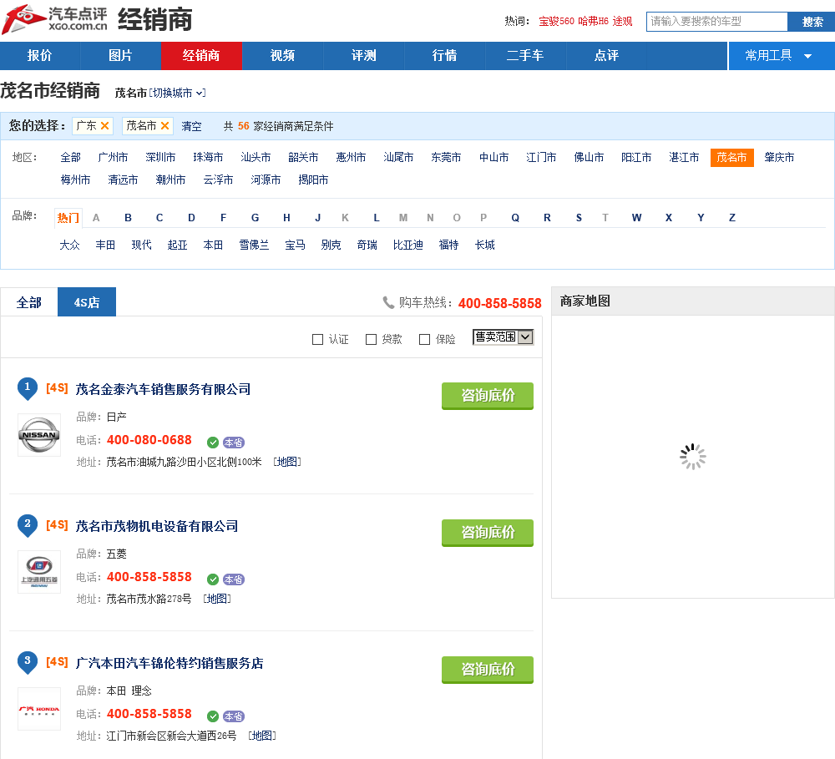Click 咨询底价 for 茂名市茂物机电设备有限公司
This screenshot has width=835, height=759.
(488, 533)
